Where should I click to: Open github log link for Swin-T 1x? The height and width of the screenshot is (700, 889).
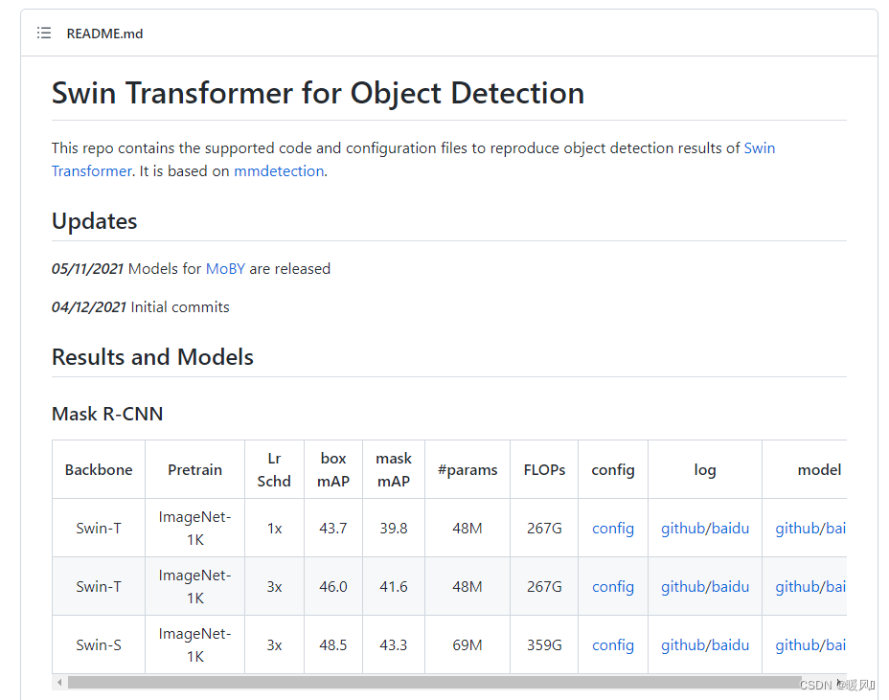[x=682, y=529]
